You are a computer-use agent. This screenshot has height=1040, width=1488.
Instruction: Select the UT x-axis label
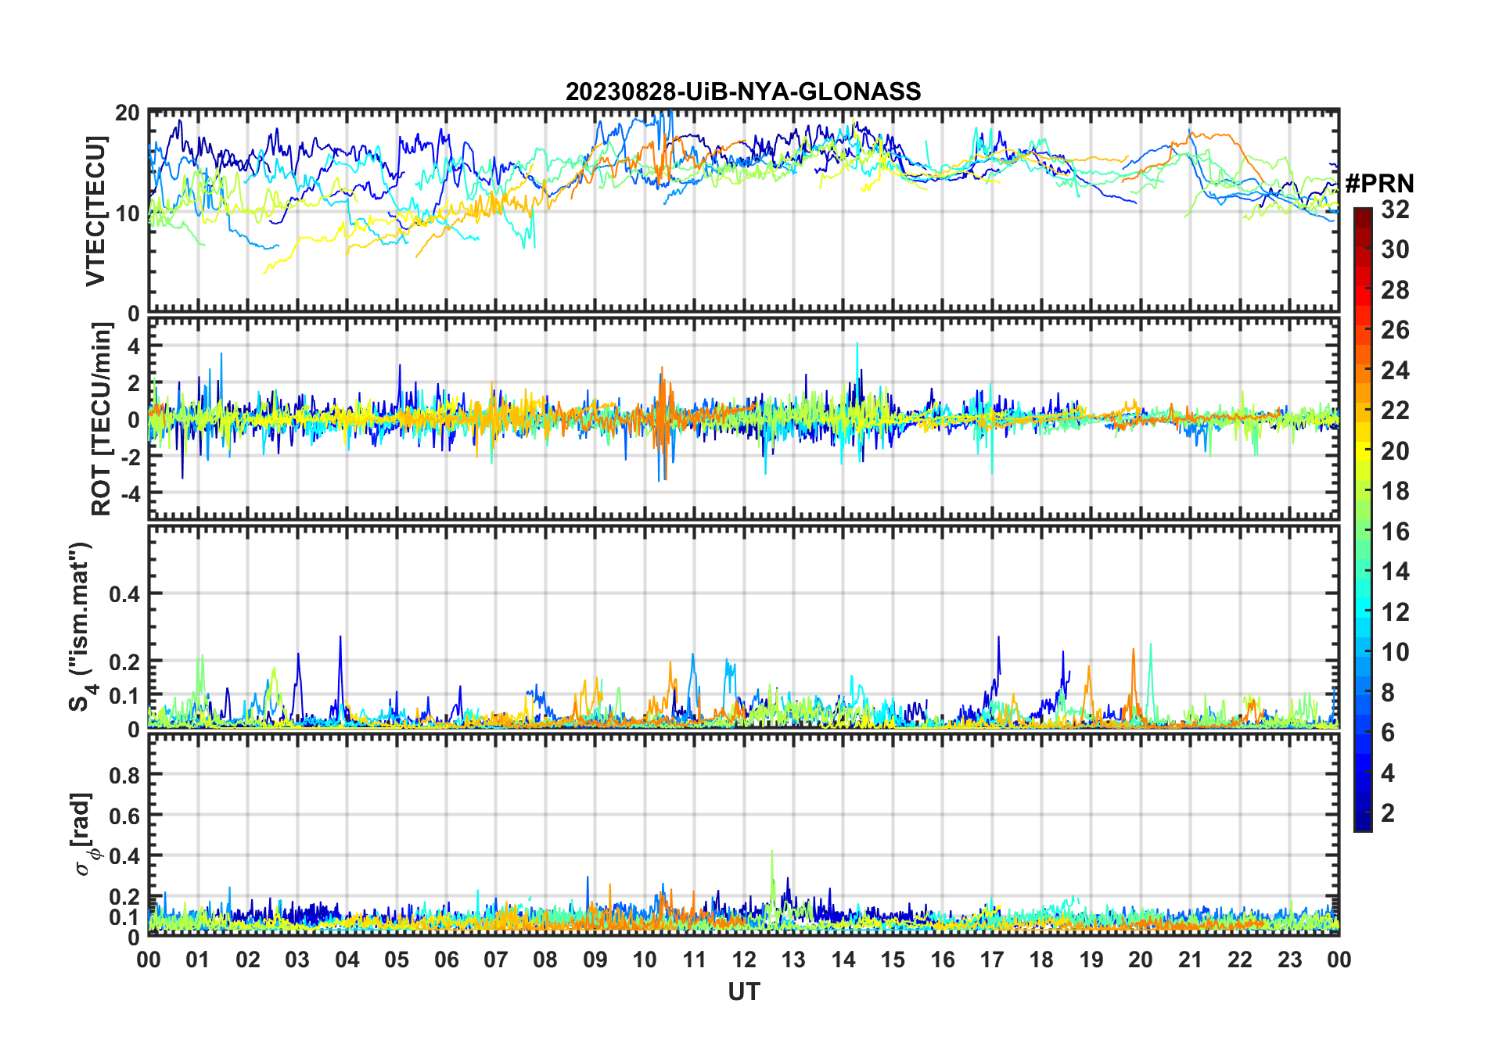click(743, 992)
